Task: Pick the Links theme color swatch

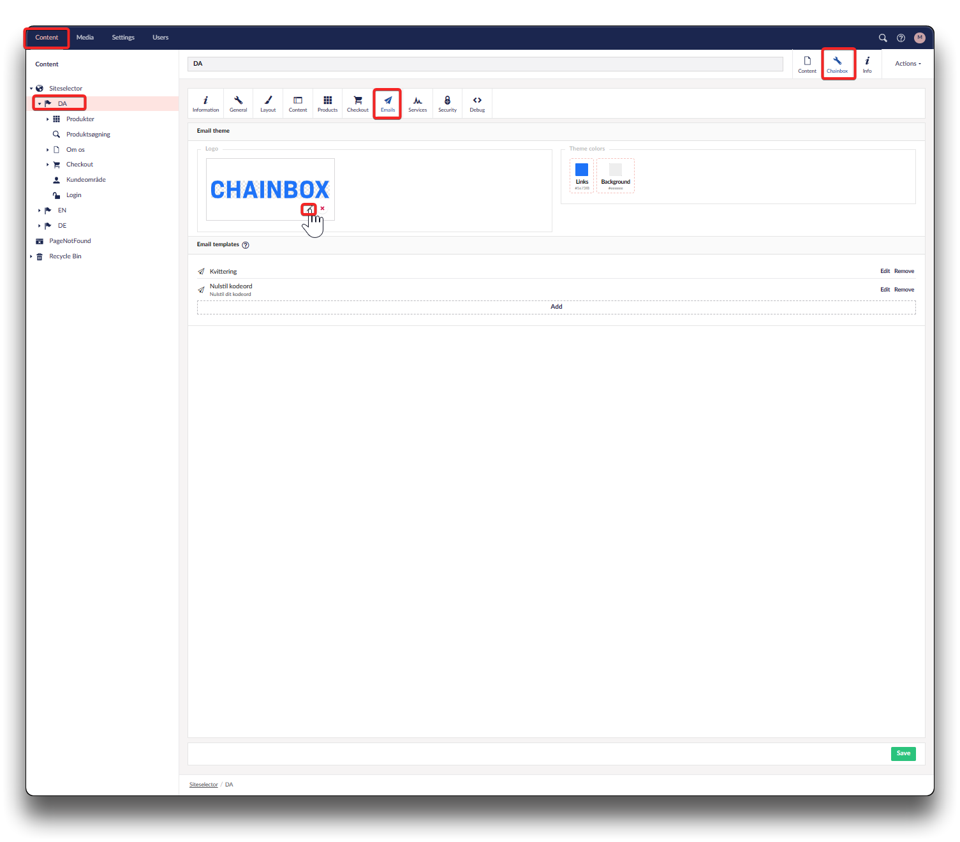Action: (582, 170)
